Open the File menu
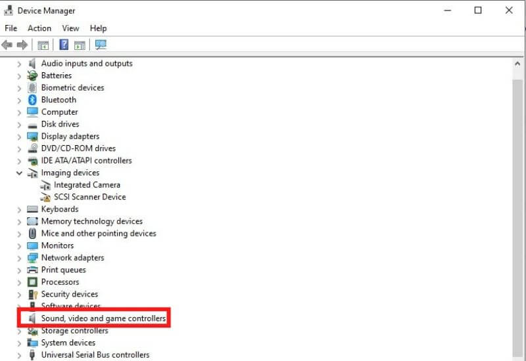Screen dimensions: 526x361 [11, 28]
